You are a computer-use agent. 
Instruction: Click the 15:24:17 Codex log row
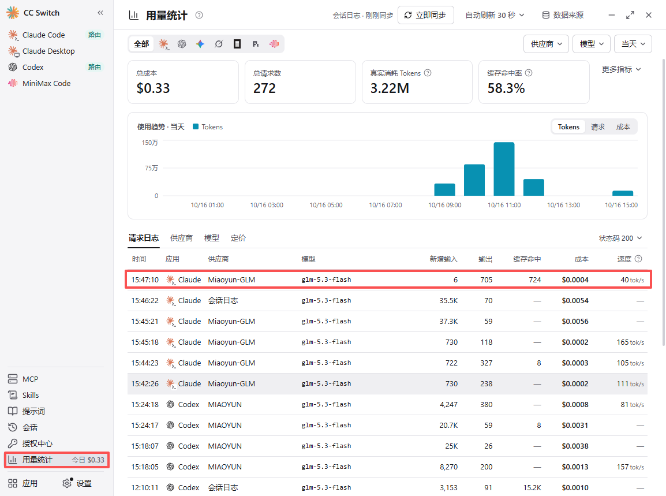pos(387,426)
